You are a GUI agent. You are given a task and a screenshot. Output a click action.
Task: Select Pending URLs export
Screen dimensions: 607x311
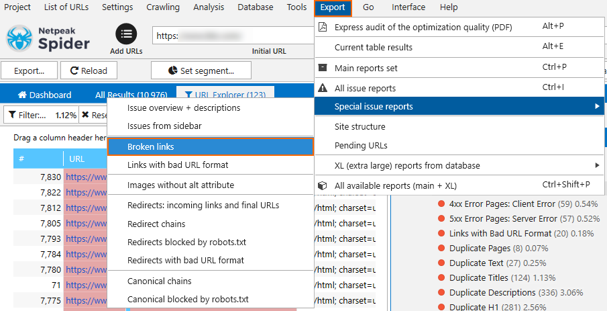(459, 145)
